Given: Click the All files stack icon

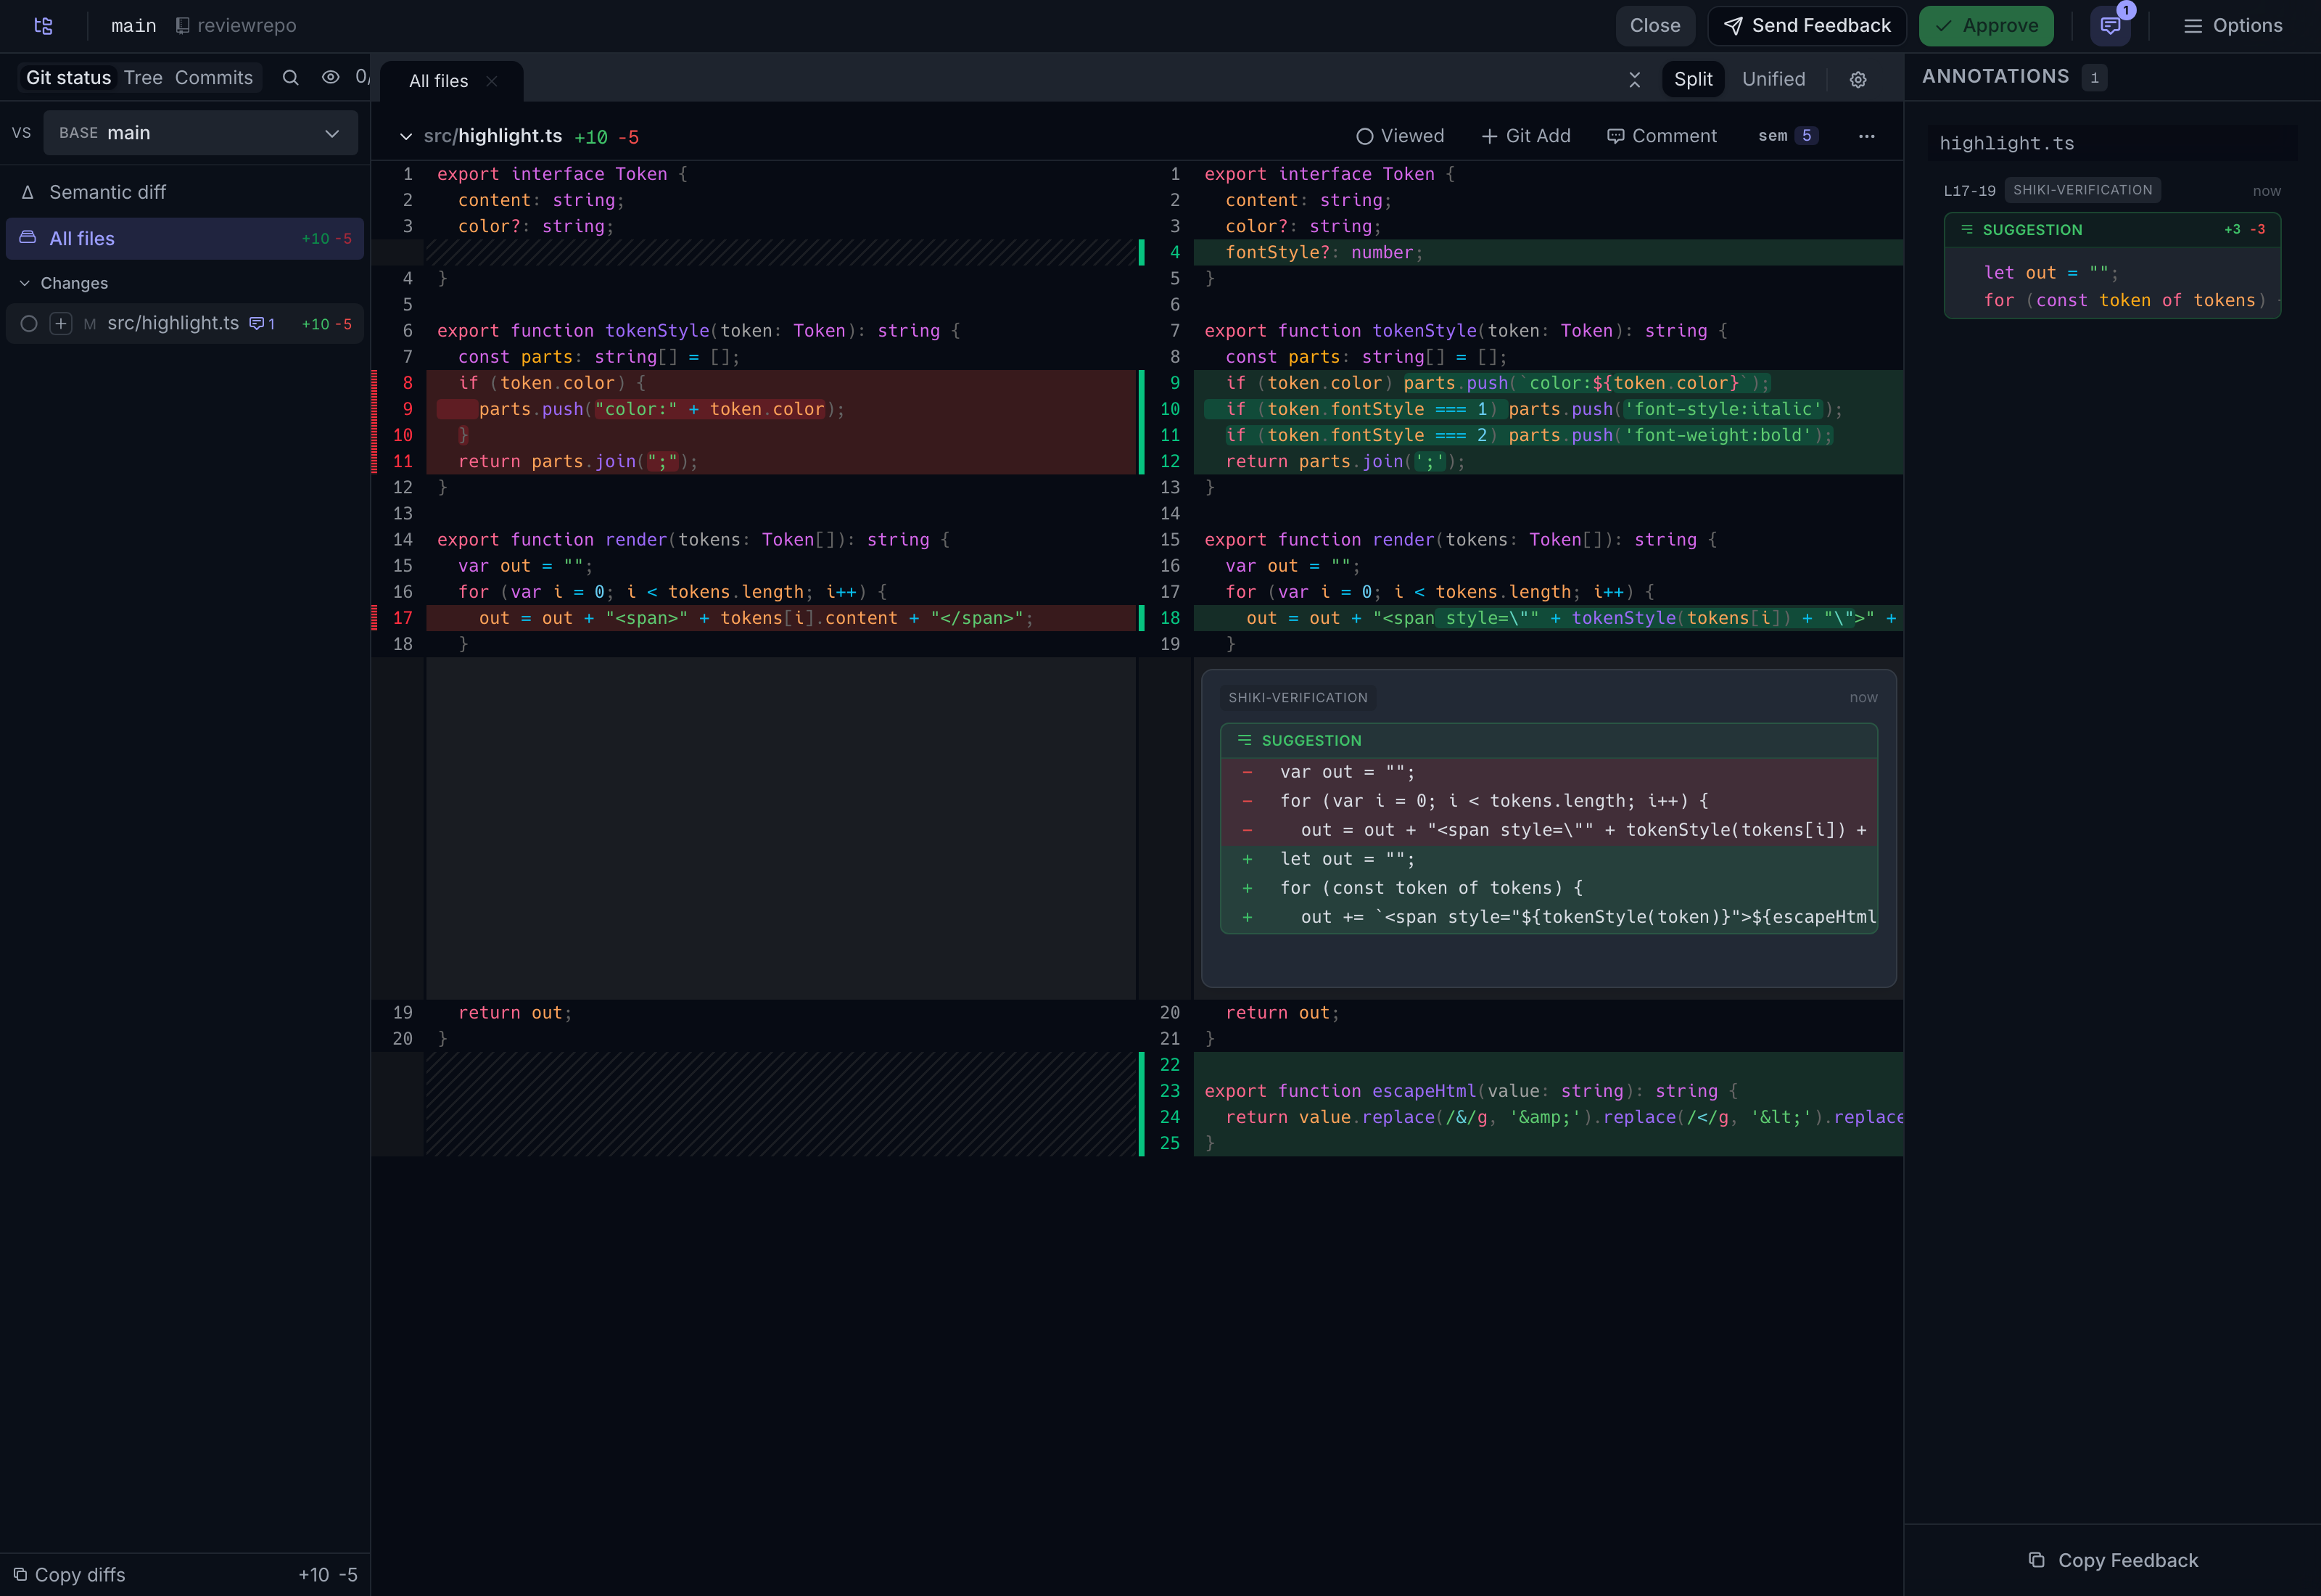Looking at the screenshot, I should [28, 238].
